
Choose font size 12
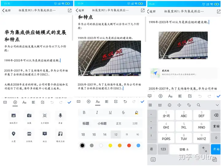(x=116, y=135)
